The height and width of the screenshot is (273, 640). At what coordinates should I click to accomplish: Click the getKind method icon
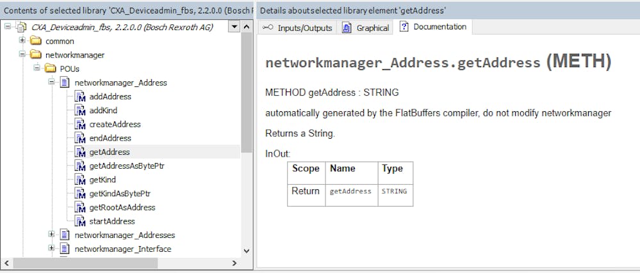80,180
